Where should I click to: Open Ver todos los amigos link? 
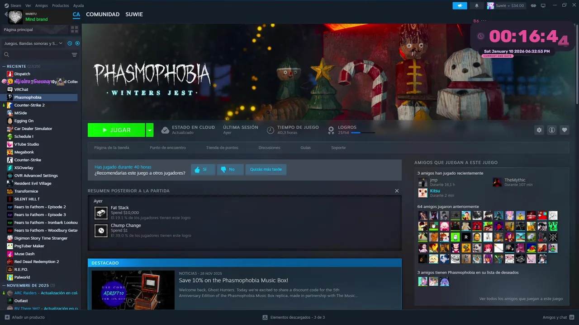[x=521, y=298]
